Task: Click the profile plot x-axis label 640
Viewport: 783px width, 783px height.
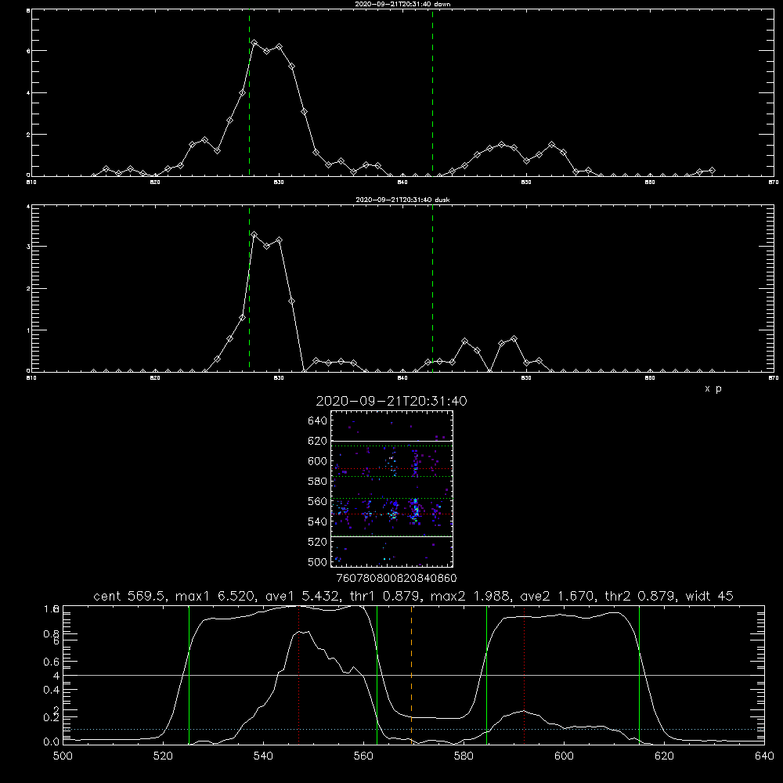Action: [764, 756]
